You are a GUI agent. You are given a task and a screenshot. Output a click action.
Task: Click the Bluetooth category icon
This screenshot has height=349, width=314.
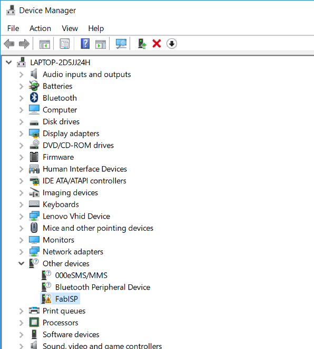point(34,98)
